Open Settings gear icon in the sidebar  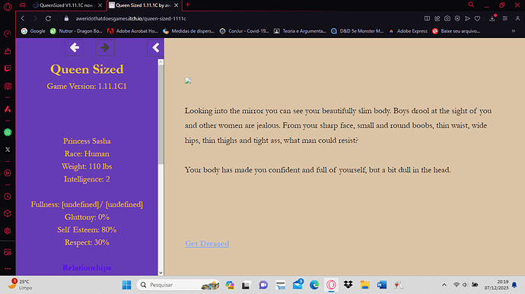coord(8,231)
